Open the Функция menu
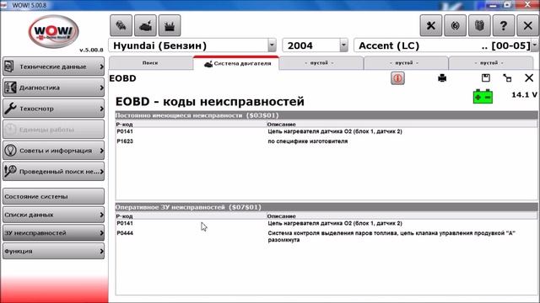 (53, 251)
